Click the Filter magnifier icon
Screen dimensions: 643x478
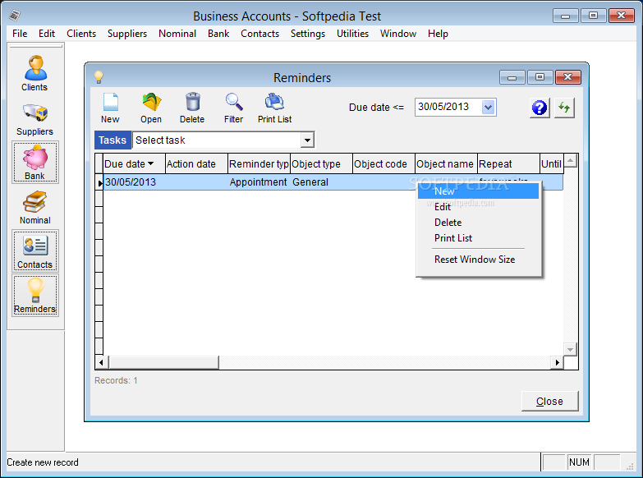click(234, 108)
